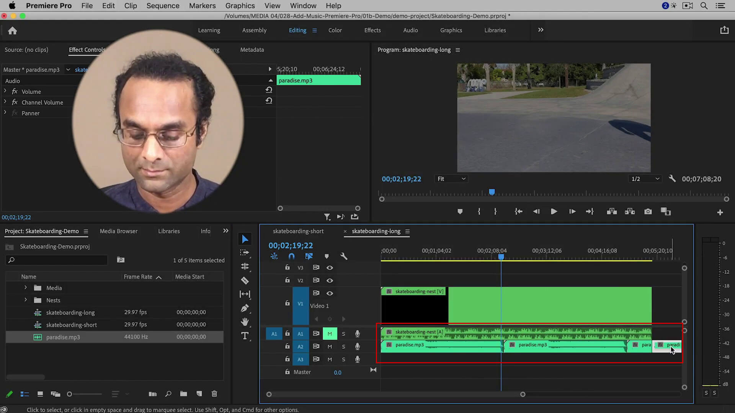
Task: Add marker in the timeline
Action: click(x=327, y=256)
